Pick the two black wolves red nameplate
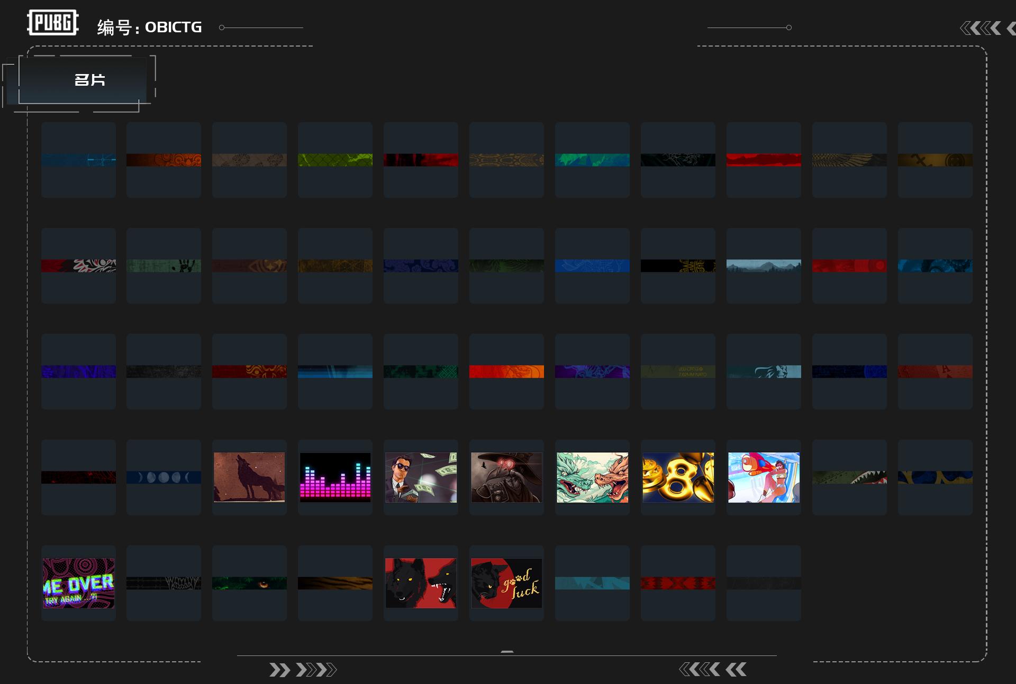The image size is (1016, 684). pyautogui.click(x=421, y=583)
